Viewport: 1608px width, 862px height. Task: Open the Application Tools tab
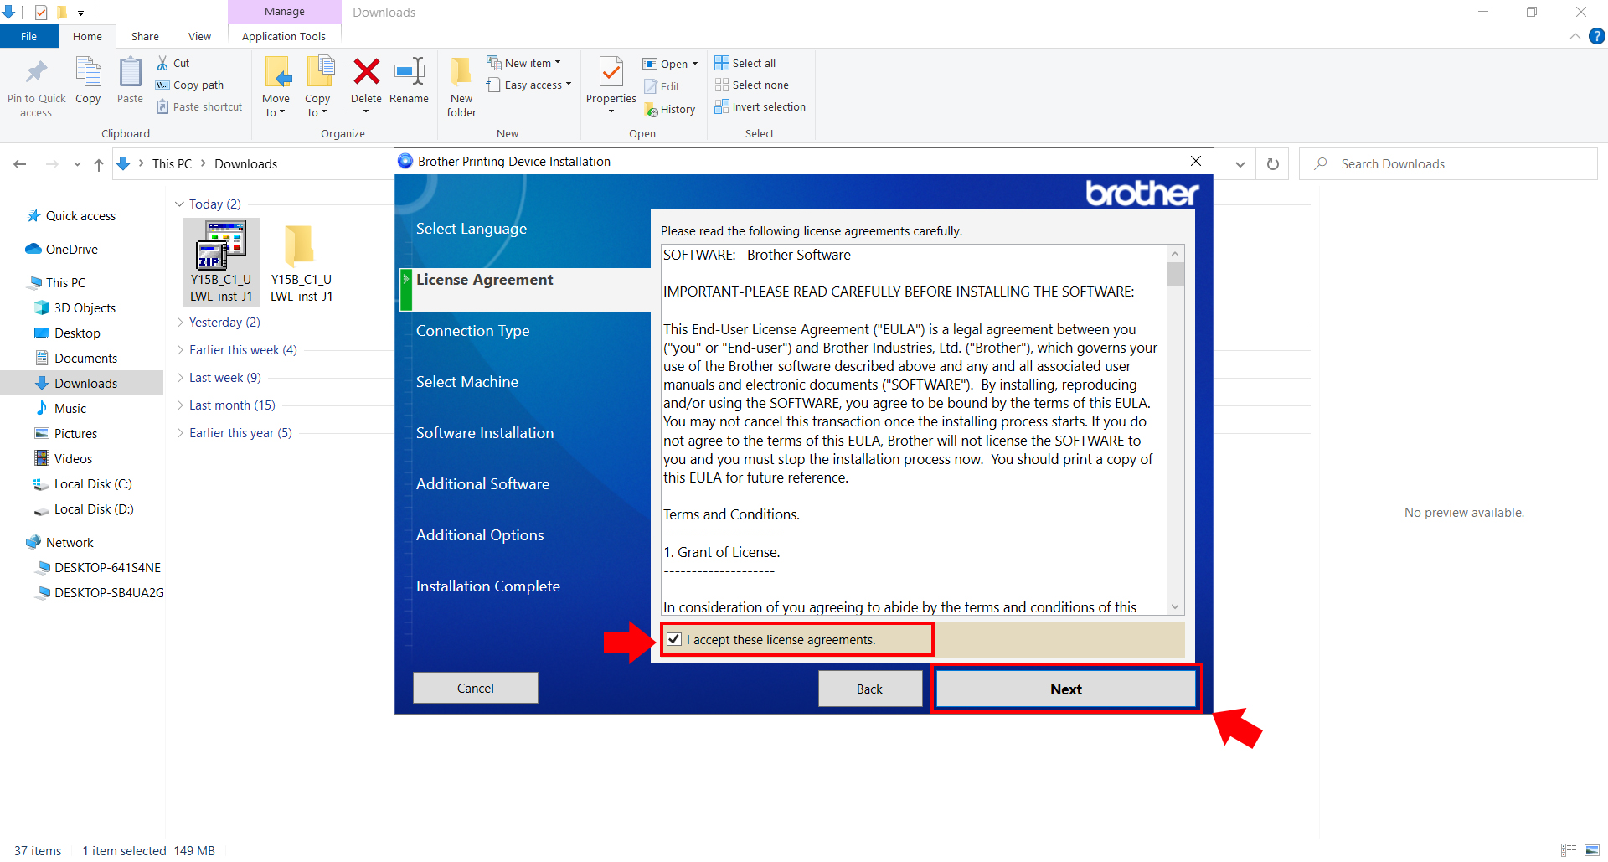point(284,36)
